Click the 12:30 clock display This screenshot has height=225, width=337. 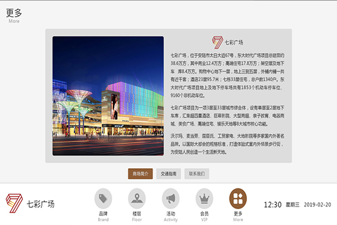pyautogui.click(x=273, y=205)
